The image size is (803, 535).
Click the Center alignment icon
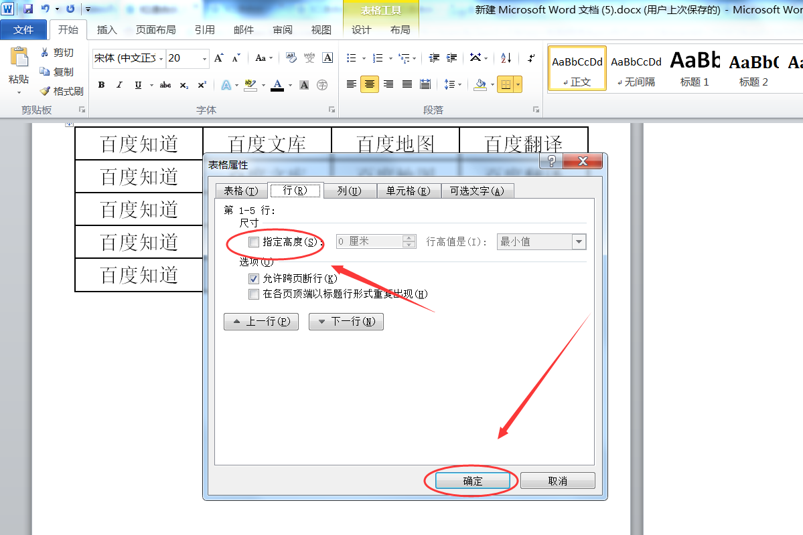click(370, 84)
